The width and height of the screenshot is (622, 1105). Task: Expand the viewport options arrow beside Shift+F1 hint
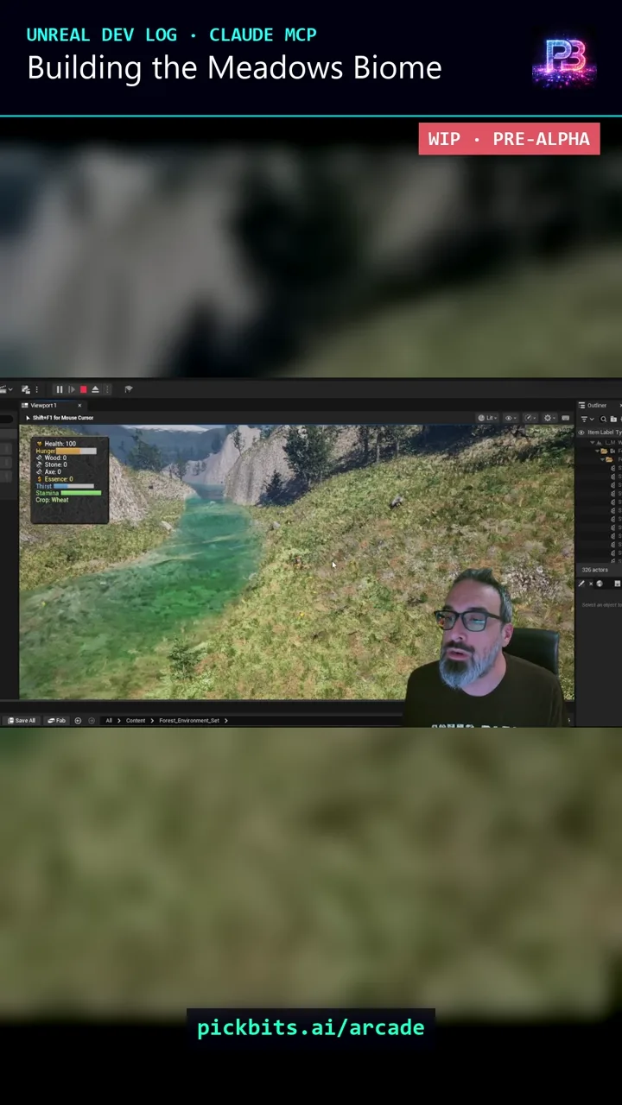point(28,418)
